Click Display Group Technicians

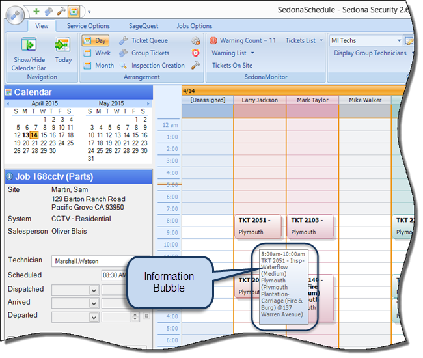click(370, 53)
